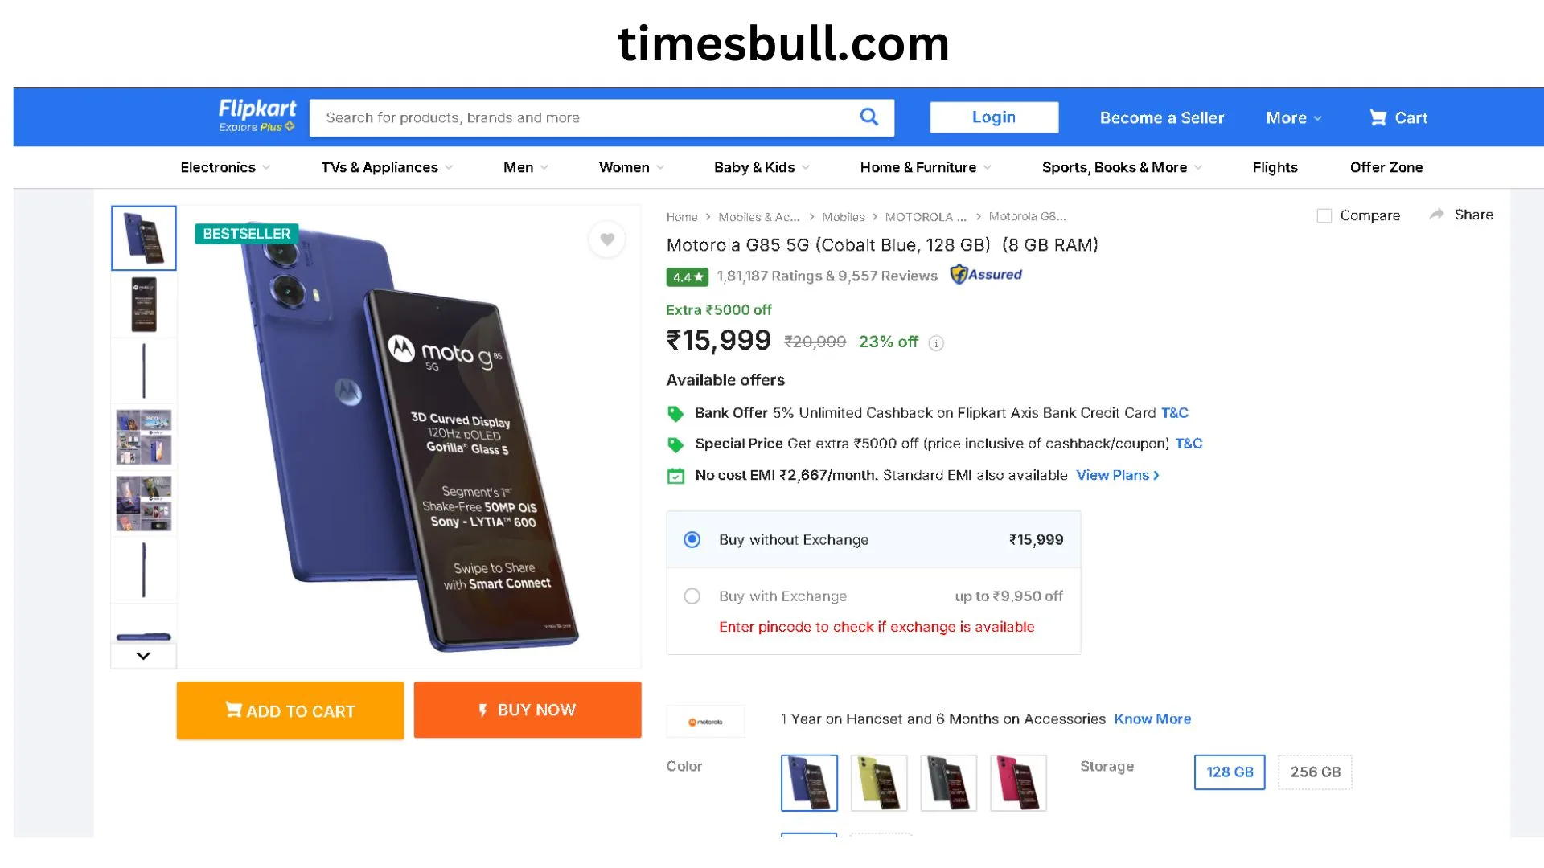The height and width of the screenshot is (868, 1544).
Task: Click the Flipkart Assured badge
Action: [x=986, y=275]
